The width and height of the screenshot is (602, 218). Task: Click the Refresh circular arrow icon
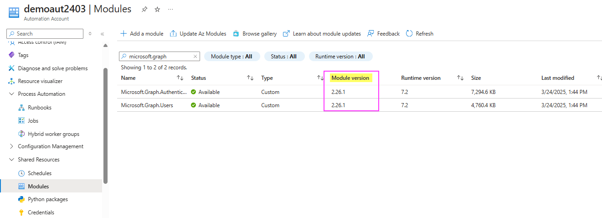[409, 34]
